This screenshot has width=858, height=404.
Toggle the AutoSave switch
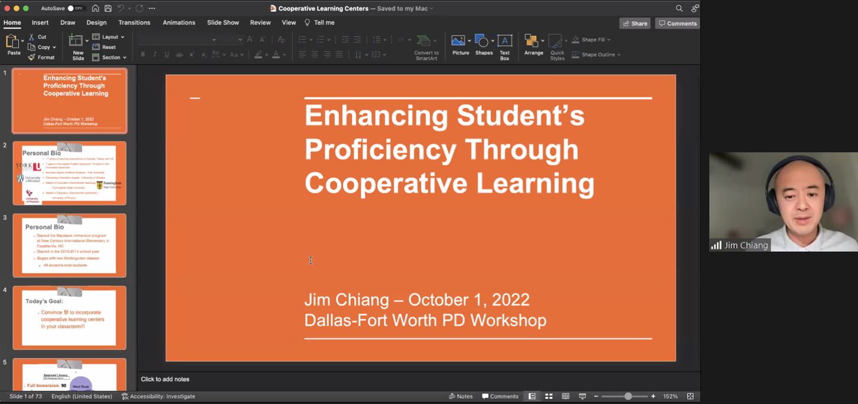75,8
